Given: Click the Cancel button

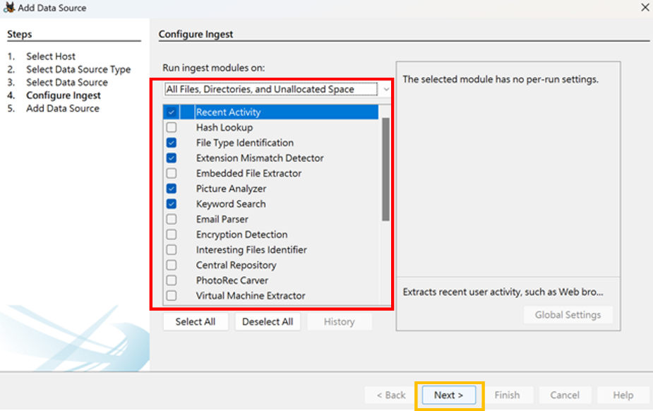Looking at the screenshot, I should [564, 395].
